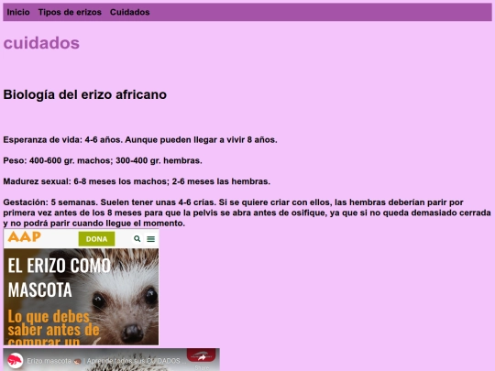Screen dimensions: 495x371
Task: Open video title 'Erizo mascota' link
Action: 106,361
